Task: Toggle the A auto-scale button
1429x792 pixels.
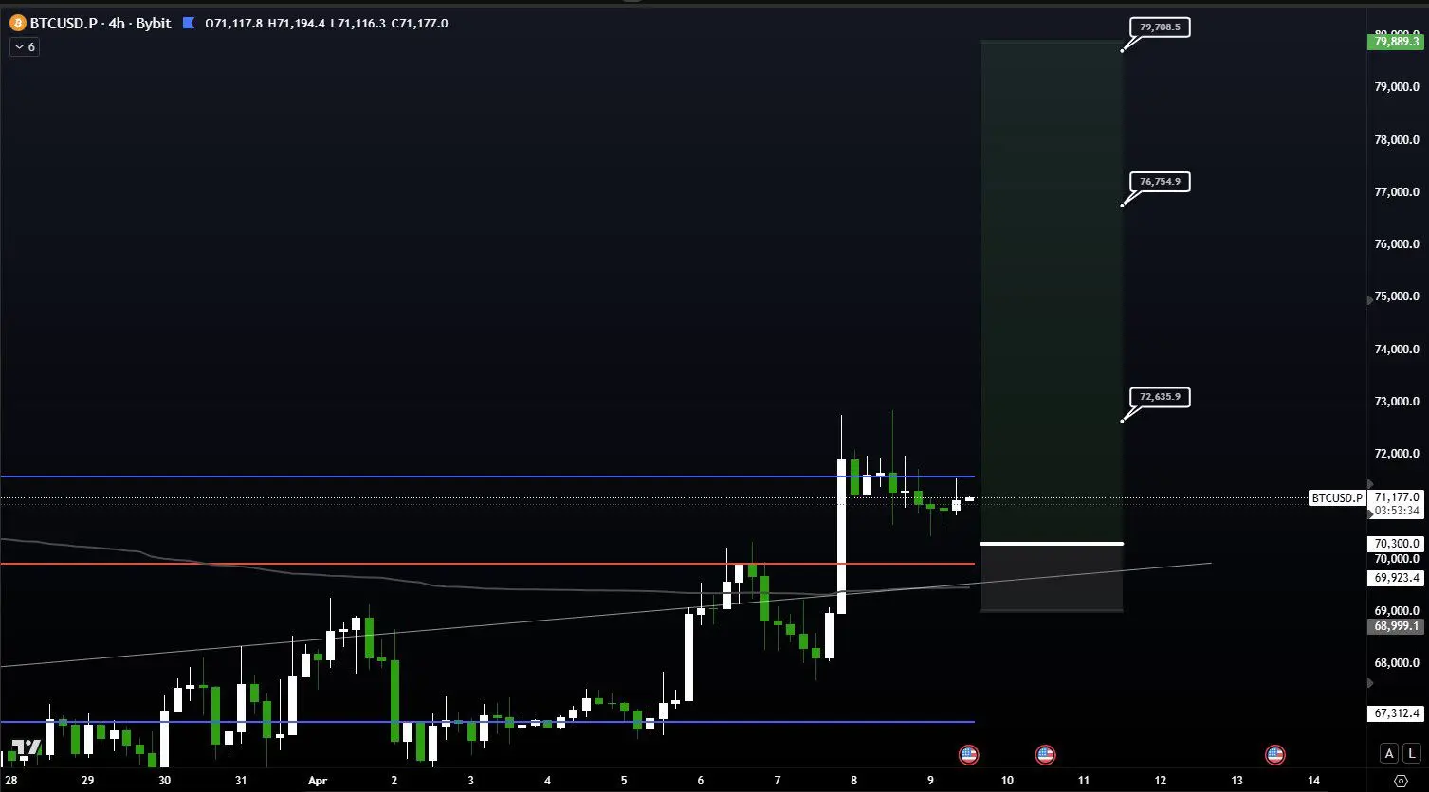Action: (1389, 753)
